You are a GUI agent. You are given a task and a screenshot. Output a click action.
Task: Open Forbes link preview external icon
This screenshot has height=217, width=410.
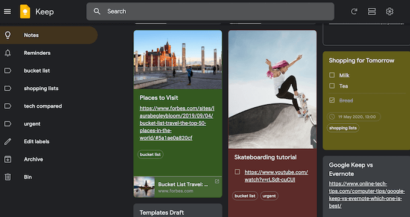pyautogui.click(x=217, y=181)
